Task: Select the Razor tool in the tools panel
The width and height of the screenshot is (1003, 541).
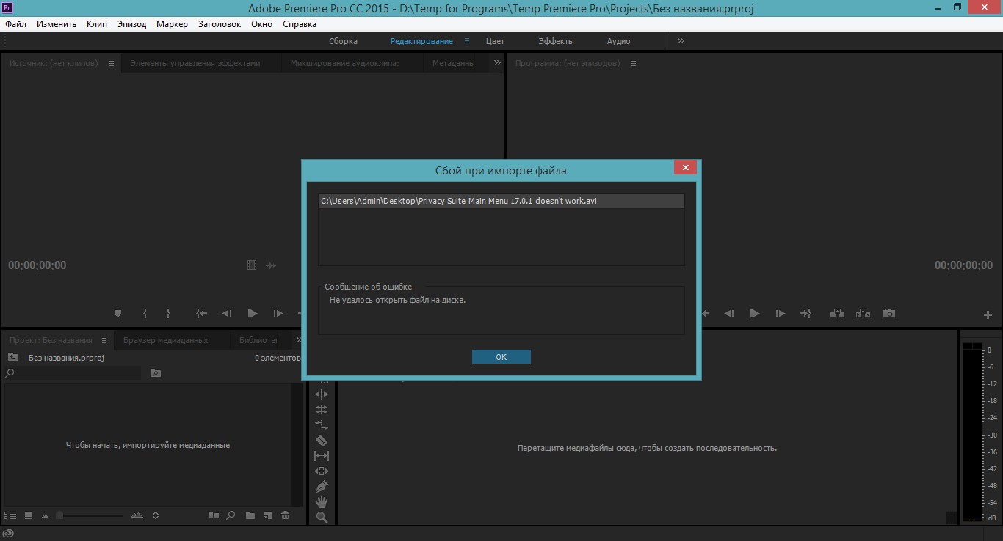Action: (x=322, y=441)
